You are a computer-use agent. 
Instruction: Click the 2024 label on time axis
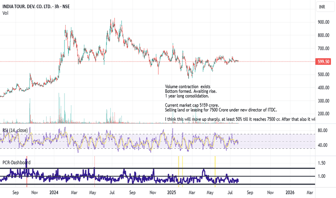[x=54, y=193]
